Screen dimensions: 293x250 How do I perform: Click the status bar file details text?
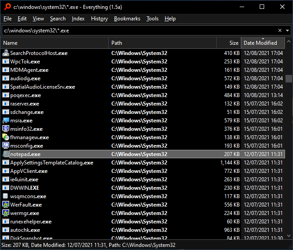click(88, 245)
